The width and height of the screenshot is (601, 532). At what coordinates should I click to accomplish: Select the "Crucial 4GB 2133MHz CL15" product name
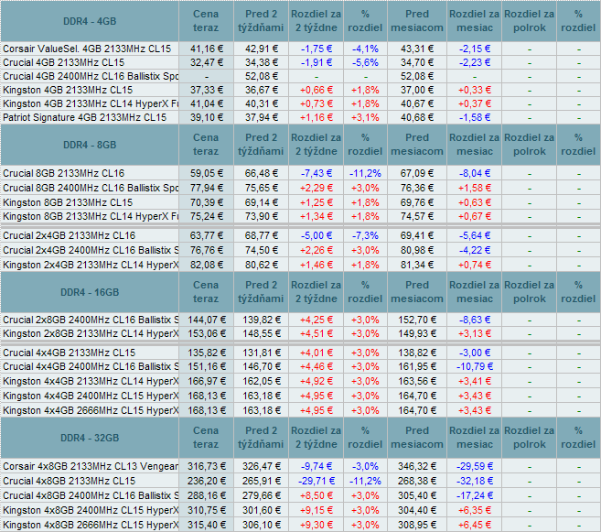[64, 62]
